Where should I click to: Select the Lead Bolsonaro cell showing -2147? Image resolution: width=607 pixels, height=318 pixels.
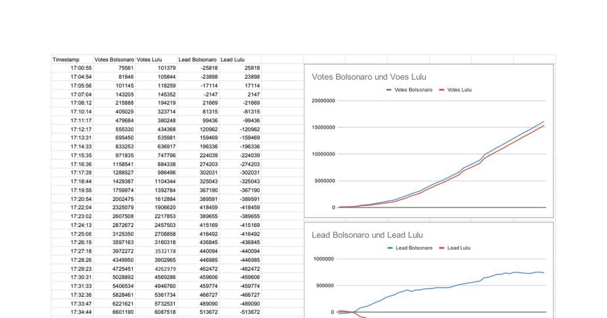pos(198,94)
